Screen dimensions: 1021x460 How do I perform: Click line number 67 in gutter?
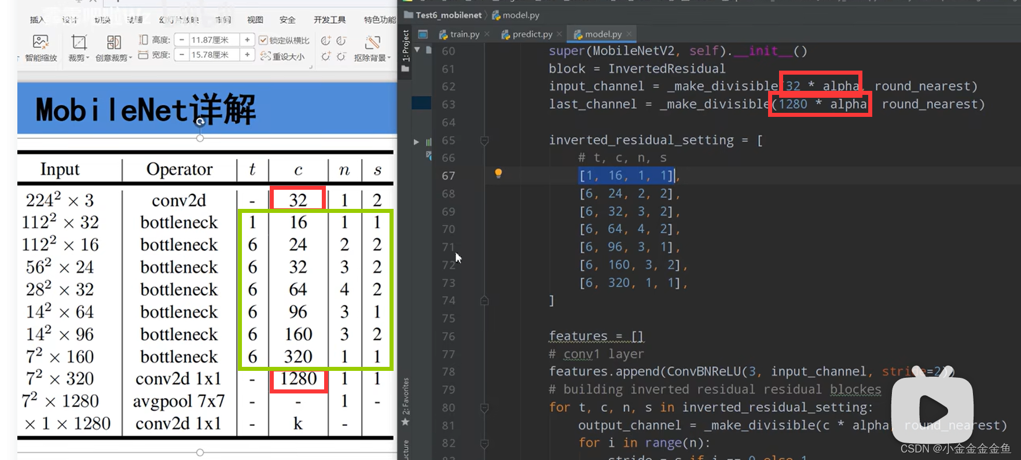click(449, 176)
